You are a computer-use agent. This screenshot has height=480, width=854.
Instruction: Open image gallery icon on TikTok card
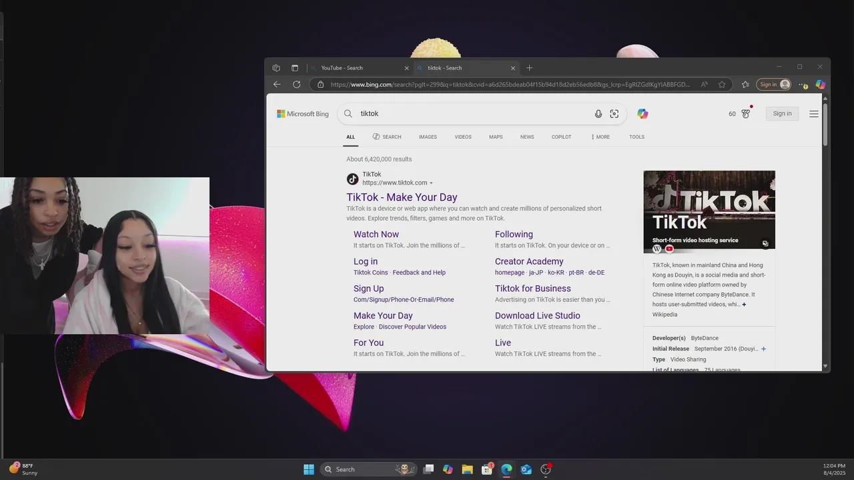[x=765, y=243]
